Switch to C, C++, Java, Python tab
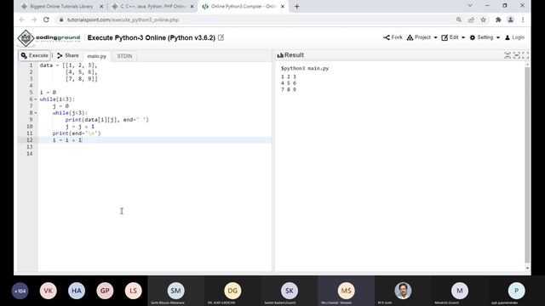Image resolution: width=545 pixels, height=306 pixels. pyautogui.click(x=153, y=6)
